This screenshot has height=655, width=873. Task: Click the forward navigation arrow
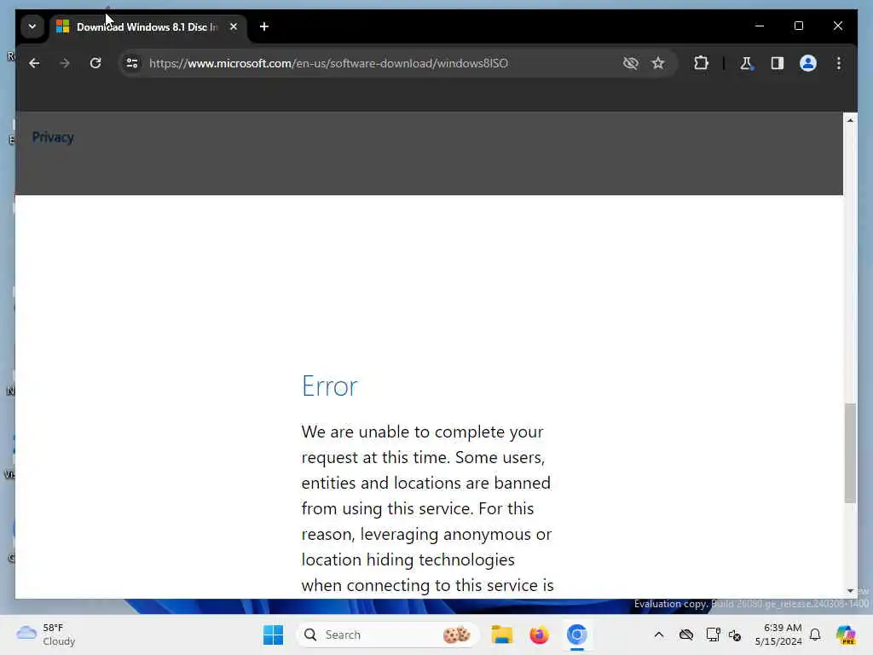pyautogui.click(x=65, y=63)
